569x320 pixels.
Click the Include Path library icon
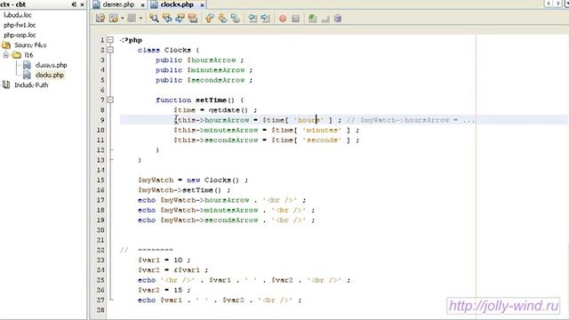pyautogui.click(x=6, y=85)
